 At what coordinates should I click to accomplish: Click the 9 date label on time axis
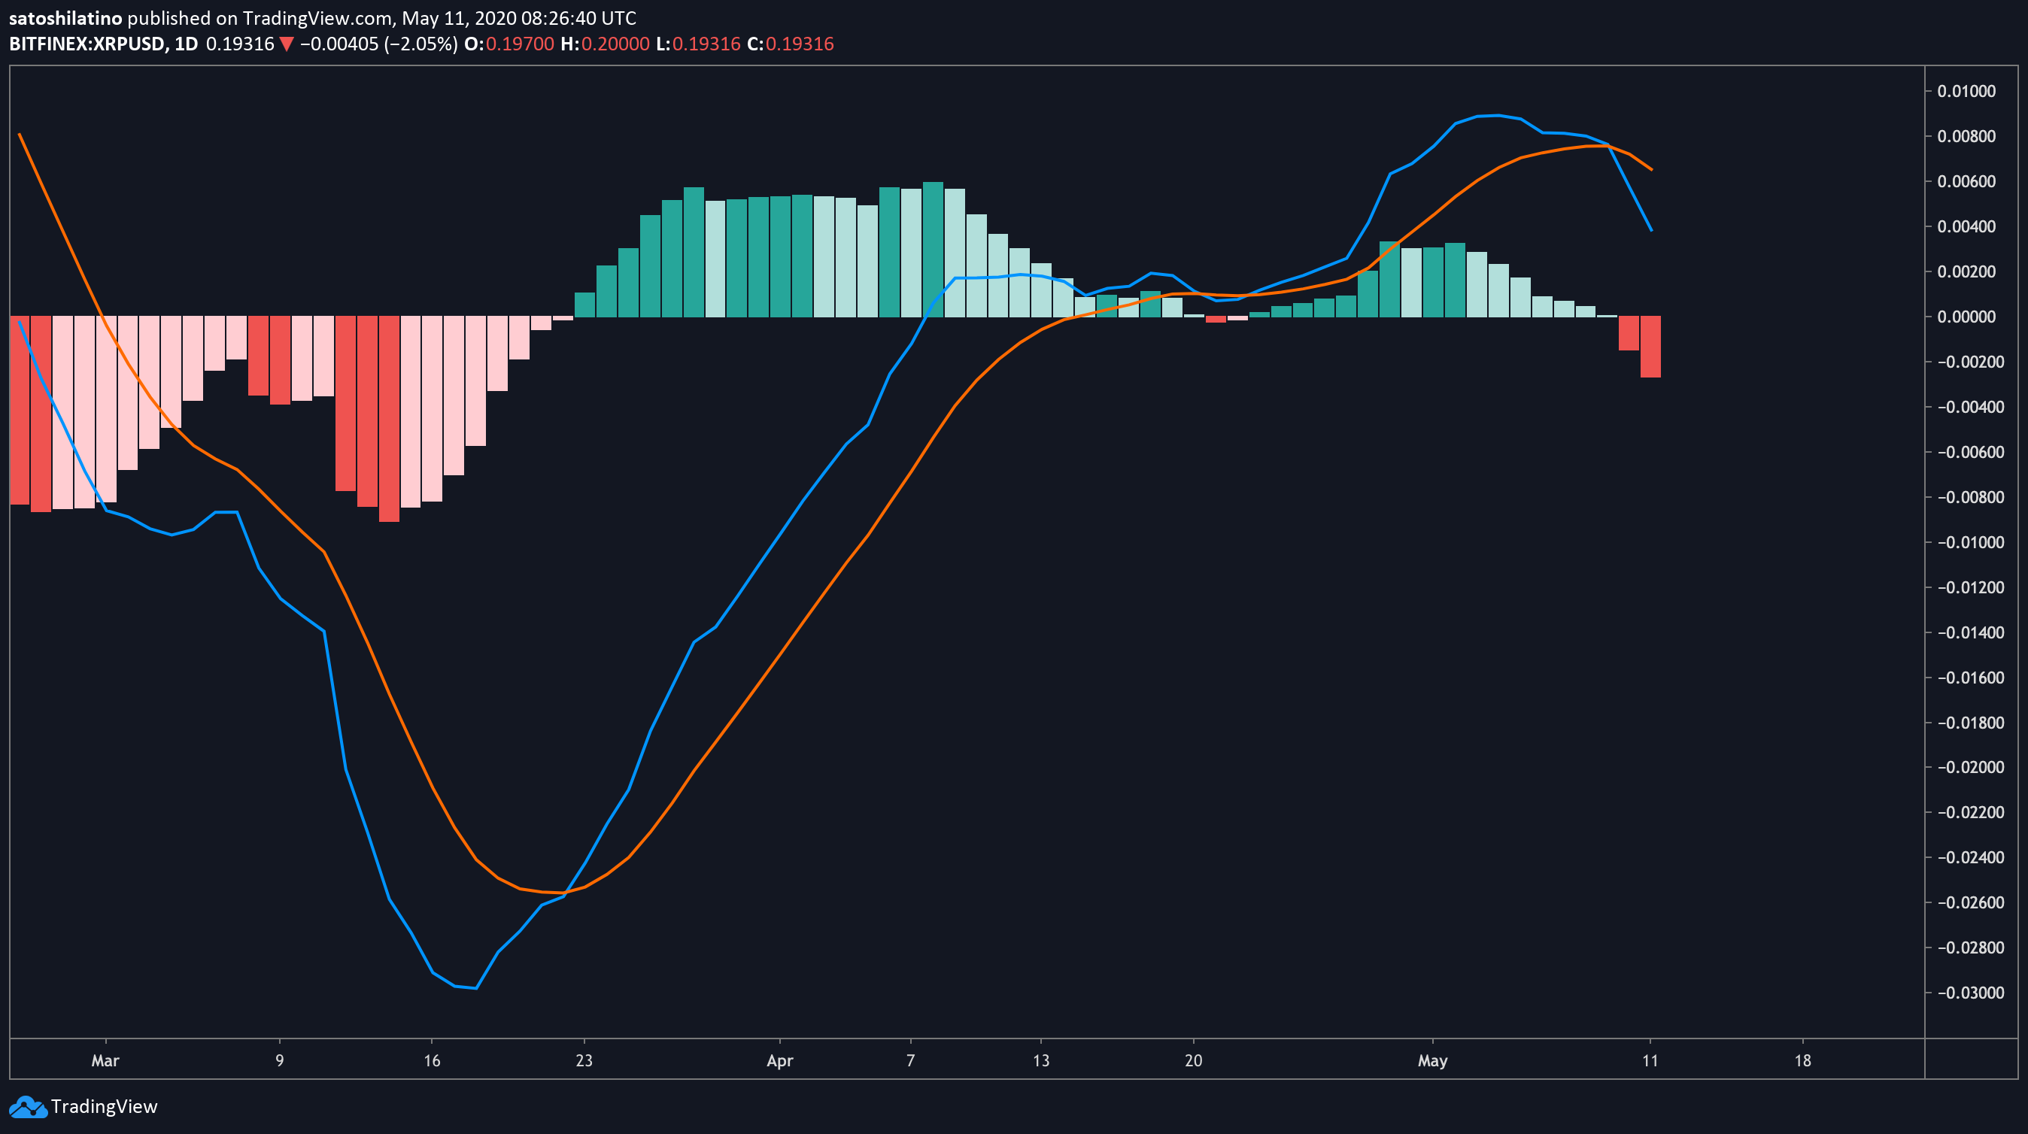pos(280,1061)
